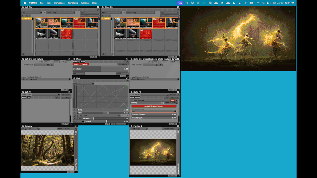Open the File menu
This screenshot has width=317, height=178.
point(42,3)
